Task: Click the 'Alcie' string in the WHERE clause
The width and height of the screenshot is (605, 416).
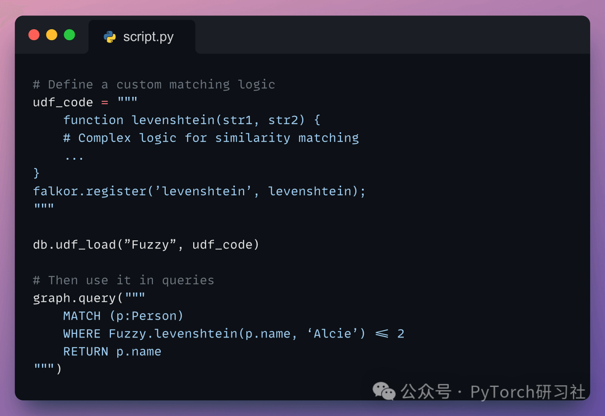Action: (x=335, y=334)
